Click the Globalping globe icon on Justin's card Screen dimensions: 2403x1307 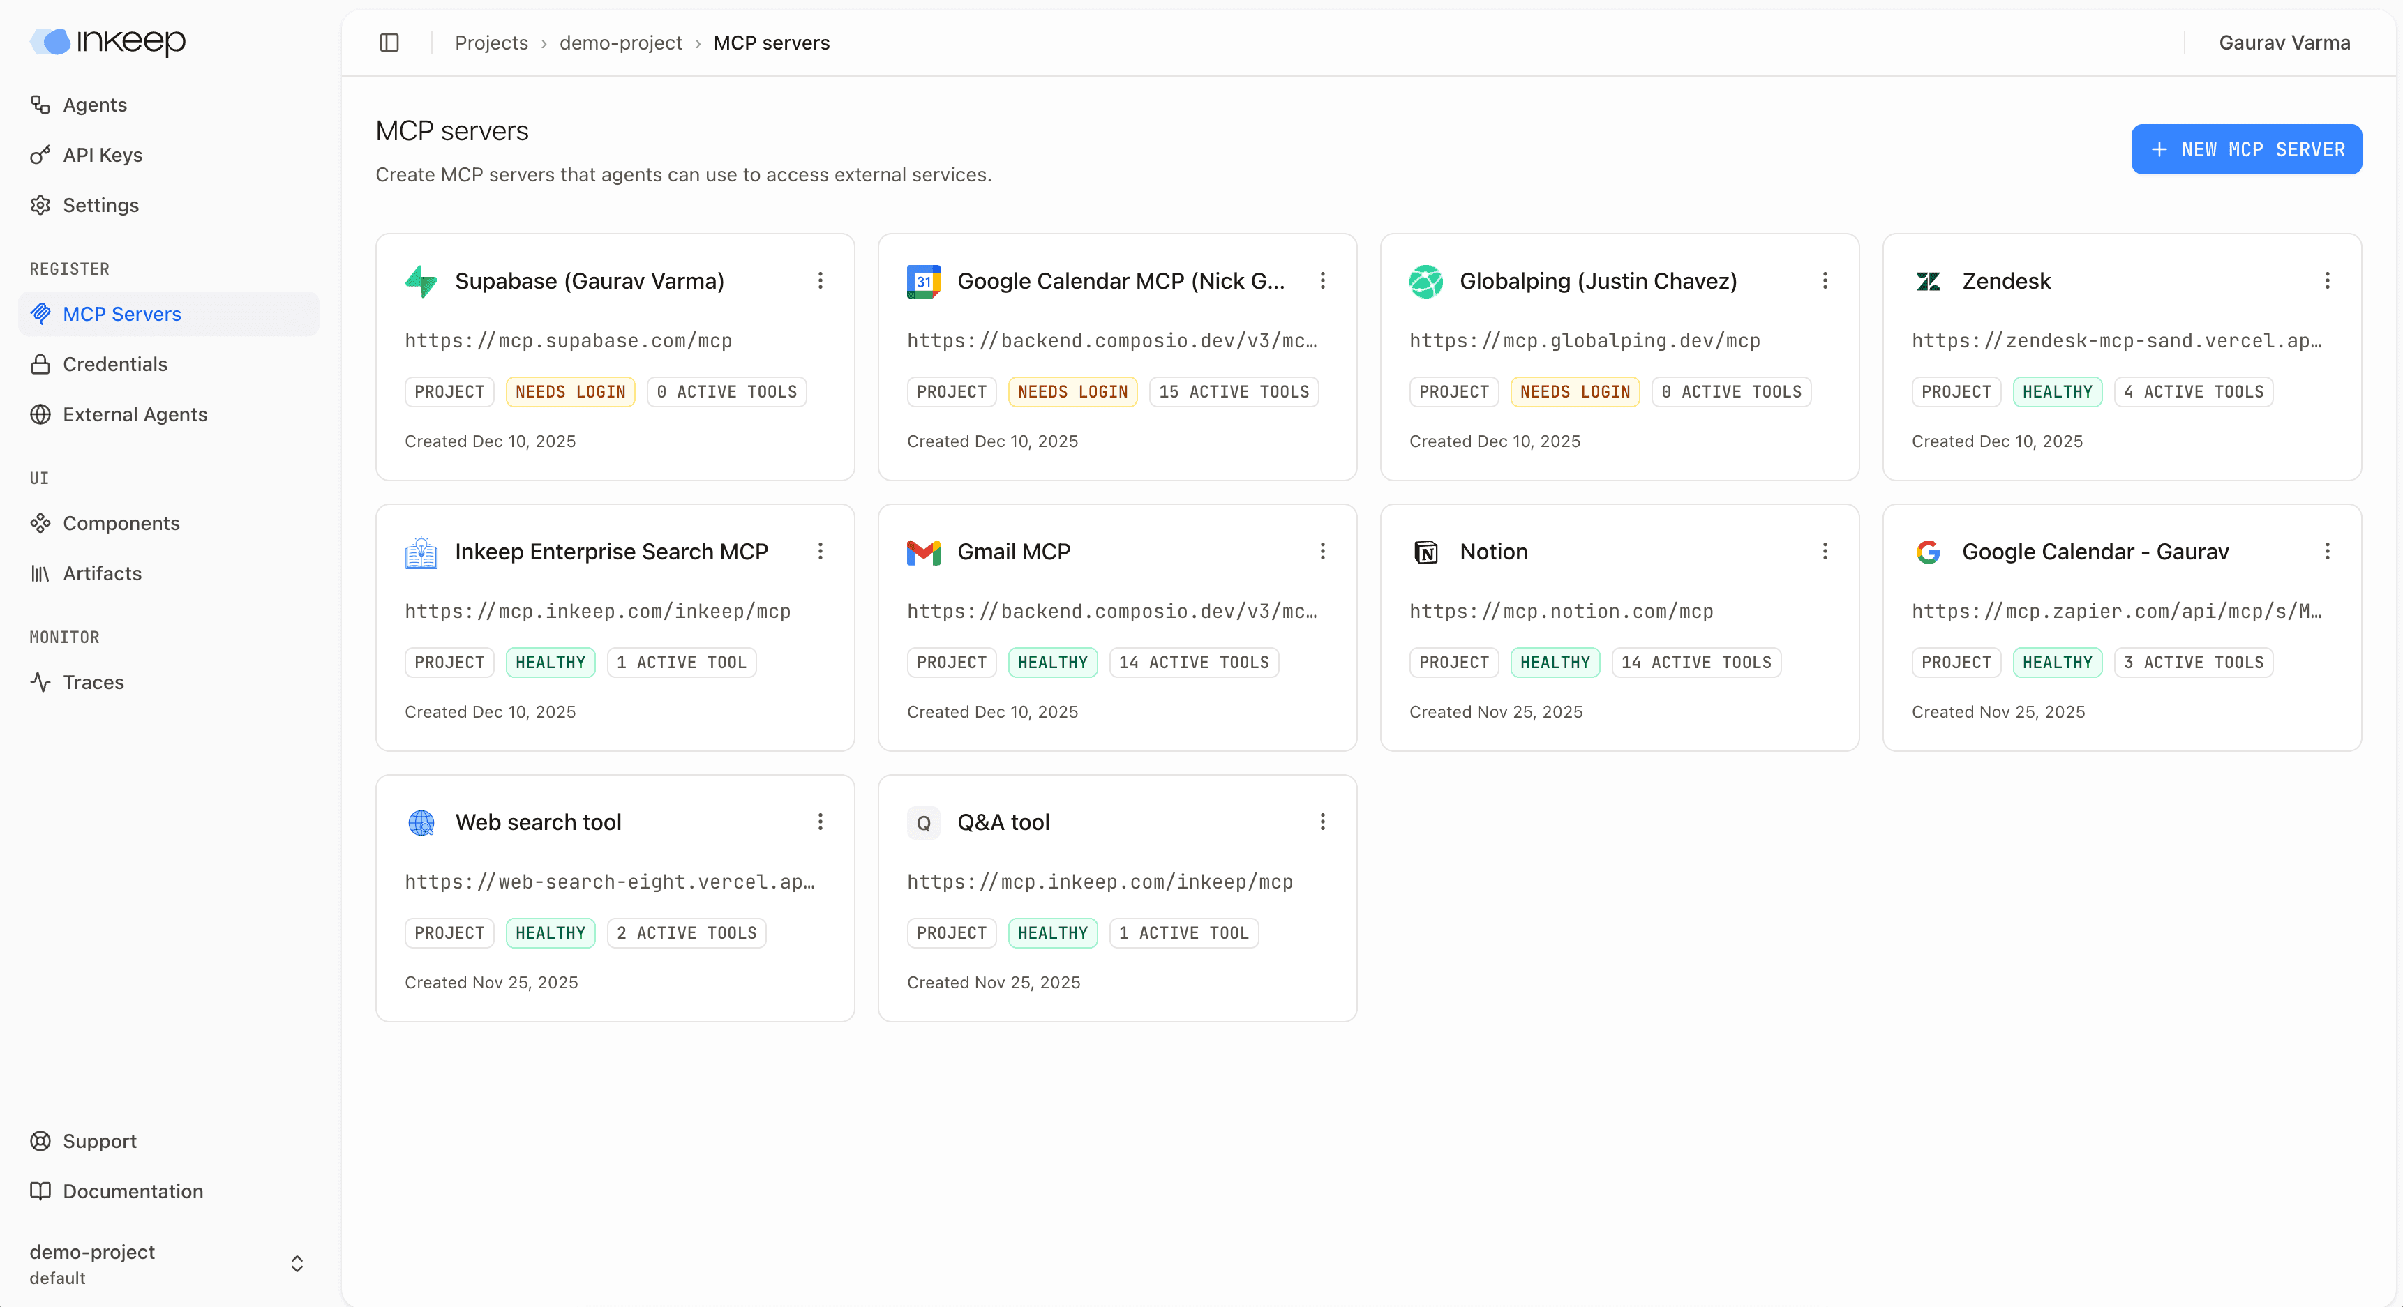(x=1425, y=282)
